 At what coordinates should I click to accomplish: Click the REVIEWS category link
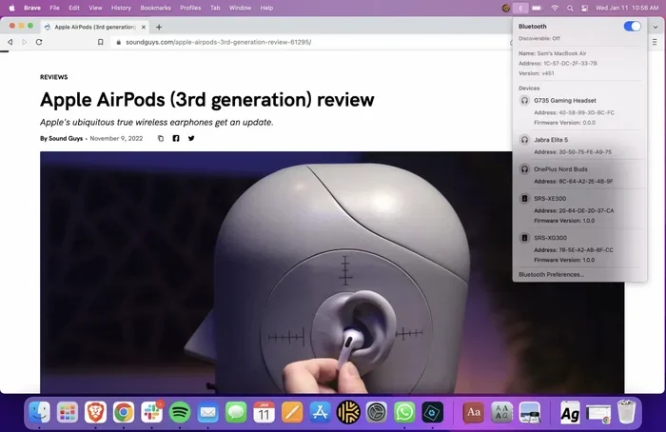pos(54,77)
